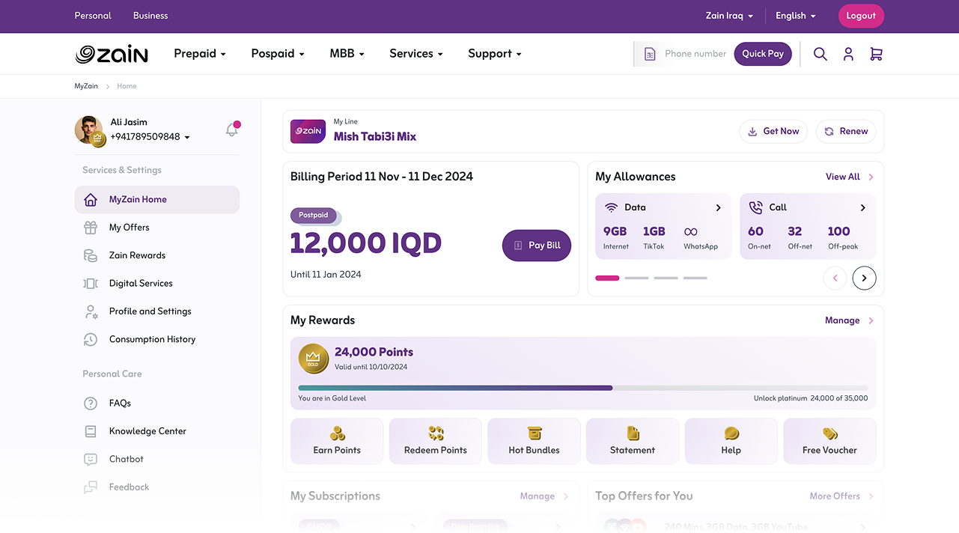Image resolution: width=959 pixels, height=533 pixels.
Task: Select the second allowances carousel indicator
Action: click(x=636, y=278)
